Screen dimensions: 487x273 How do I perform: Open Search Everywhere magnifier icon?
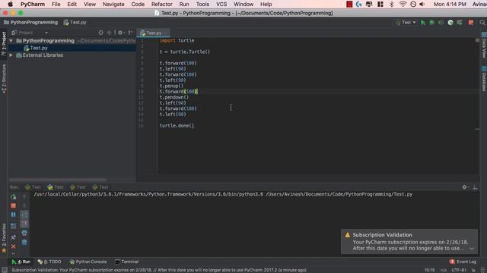[482, 23]
